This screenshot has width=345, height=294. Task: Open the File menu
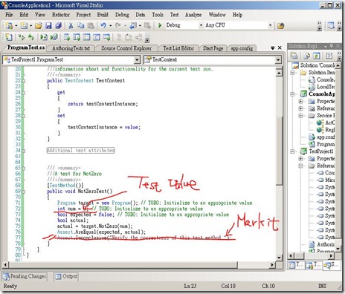(x=9, y=15)
